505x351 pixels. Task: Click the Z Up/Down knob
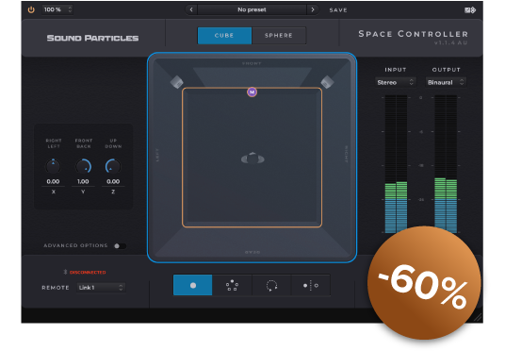[x=113, y=166]
